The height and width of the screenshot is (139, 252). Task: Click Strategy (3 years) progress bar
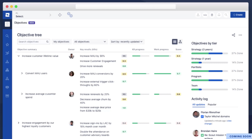point(209,53)
